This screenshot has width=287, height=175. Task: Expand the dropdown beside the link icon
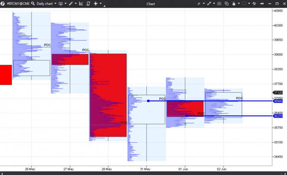(x=214, y=4)
